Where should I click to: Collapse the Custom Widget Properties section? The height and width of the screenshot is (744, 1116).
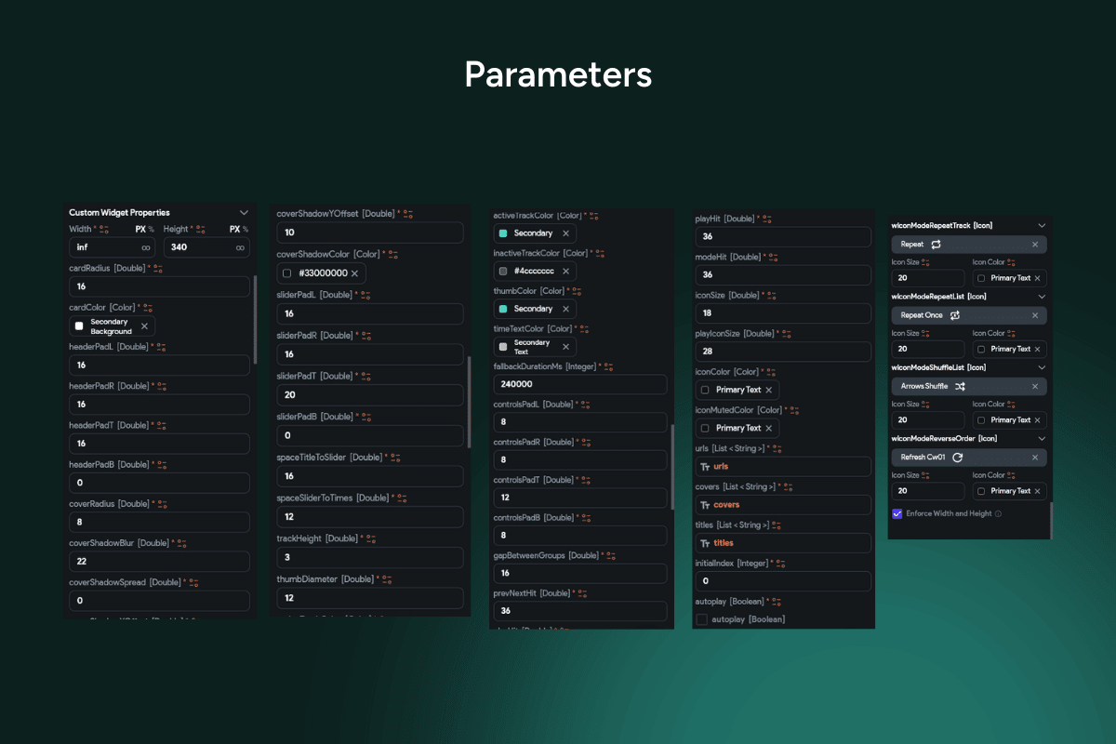click(x=244, y=213)
